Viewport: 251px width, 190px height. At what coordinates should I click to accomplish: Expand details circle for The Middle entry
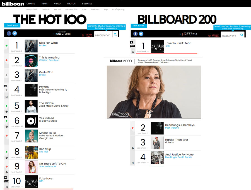7,112
